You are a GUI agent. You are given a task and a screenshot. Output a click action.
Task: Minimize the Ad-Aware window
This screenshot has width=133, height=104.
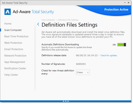125,3
